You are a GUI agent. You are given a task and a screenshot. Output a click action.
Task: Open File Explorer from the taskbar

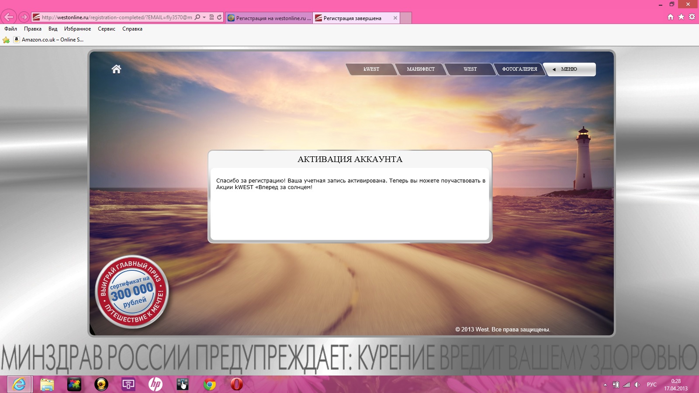(47, 384)
